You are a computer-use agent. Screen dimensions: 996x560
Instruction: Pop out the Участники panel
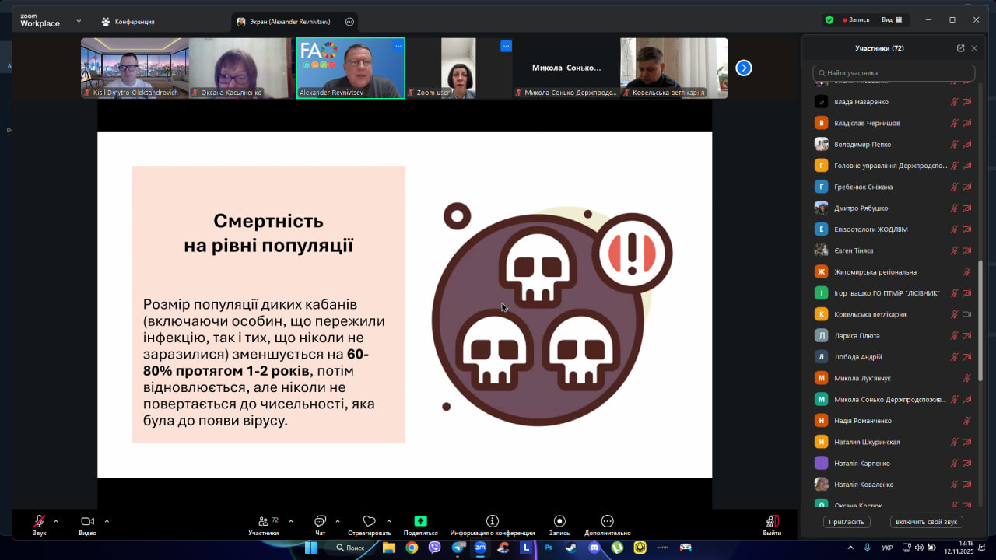tap(960, 48)
